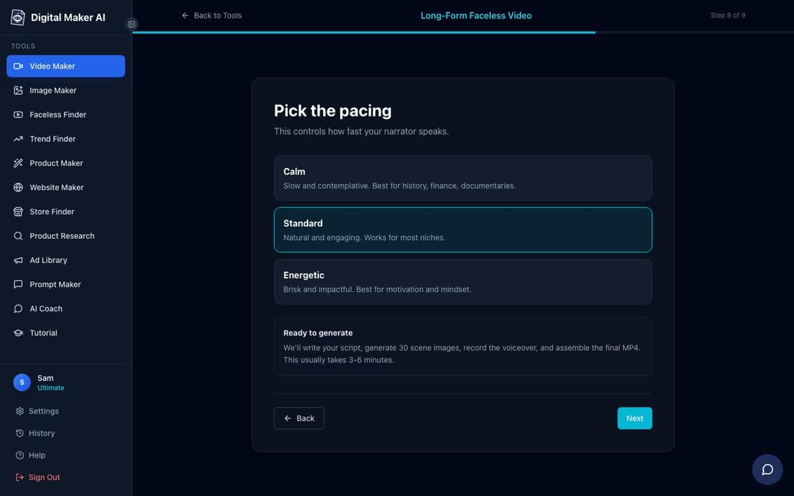Select the Energetic pacing option
The image size is (794, 496).
pyautogui.click(x=463, y=282)
